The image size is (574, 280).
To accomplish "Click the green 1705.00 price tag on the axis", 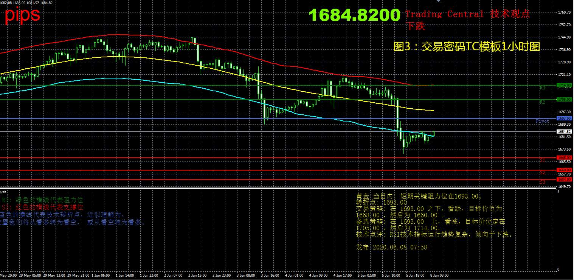I will point(565,100).
